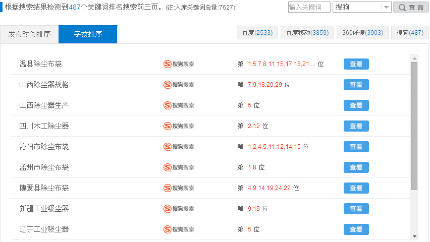This screenshot has width=430, height=242.
Task: Click 查看 button for 山西除尘器生产
Action: point(356,105)
